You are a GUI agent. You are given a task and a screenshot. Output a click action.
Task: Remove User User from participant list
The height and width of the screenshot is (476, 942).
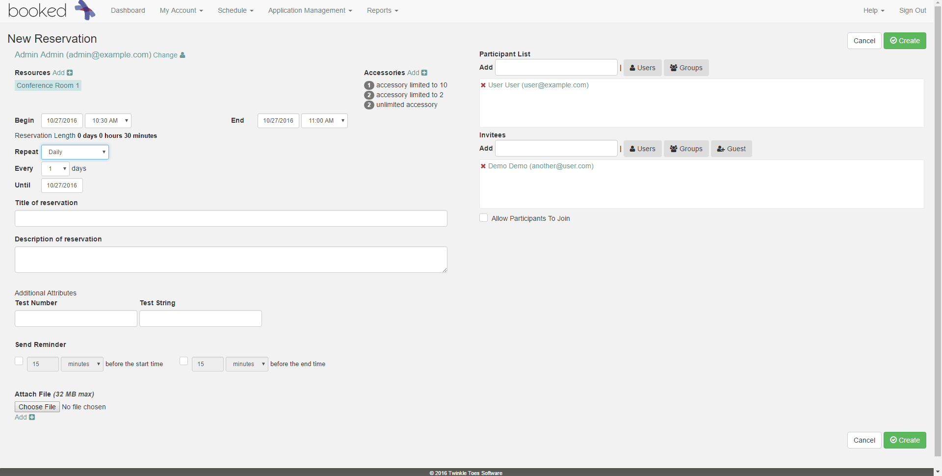click(483, 85)
